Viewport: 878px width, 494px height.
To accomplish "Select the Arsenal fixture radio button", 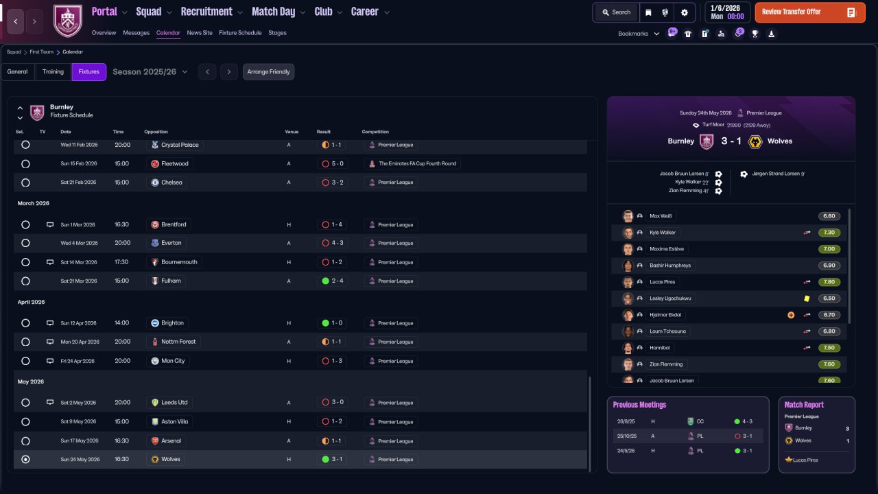I will [25, 440].
